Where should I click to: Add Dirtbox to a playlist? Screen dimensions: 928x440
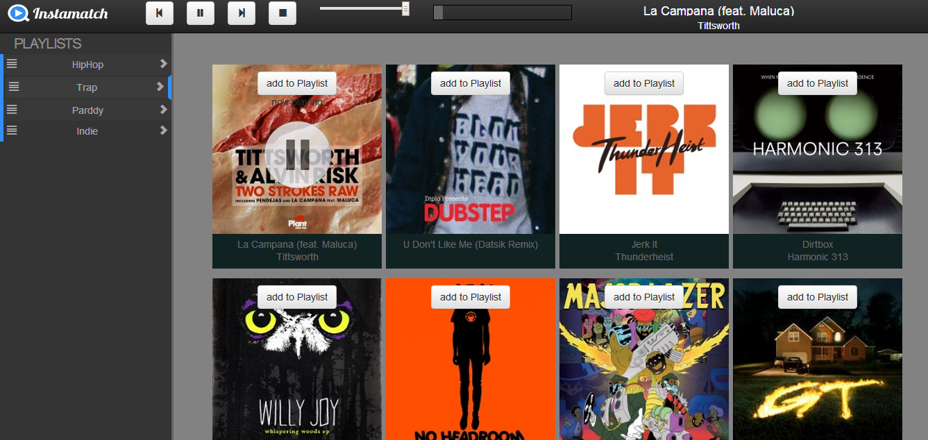818,83
